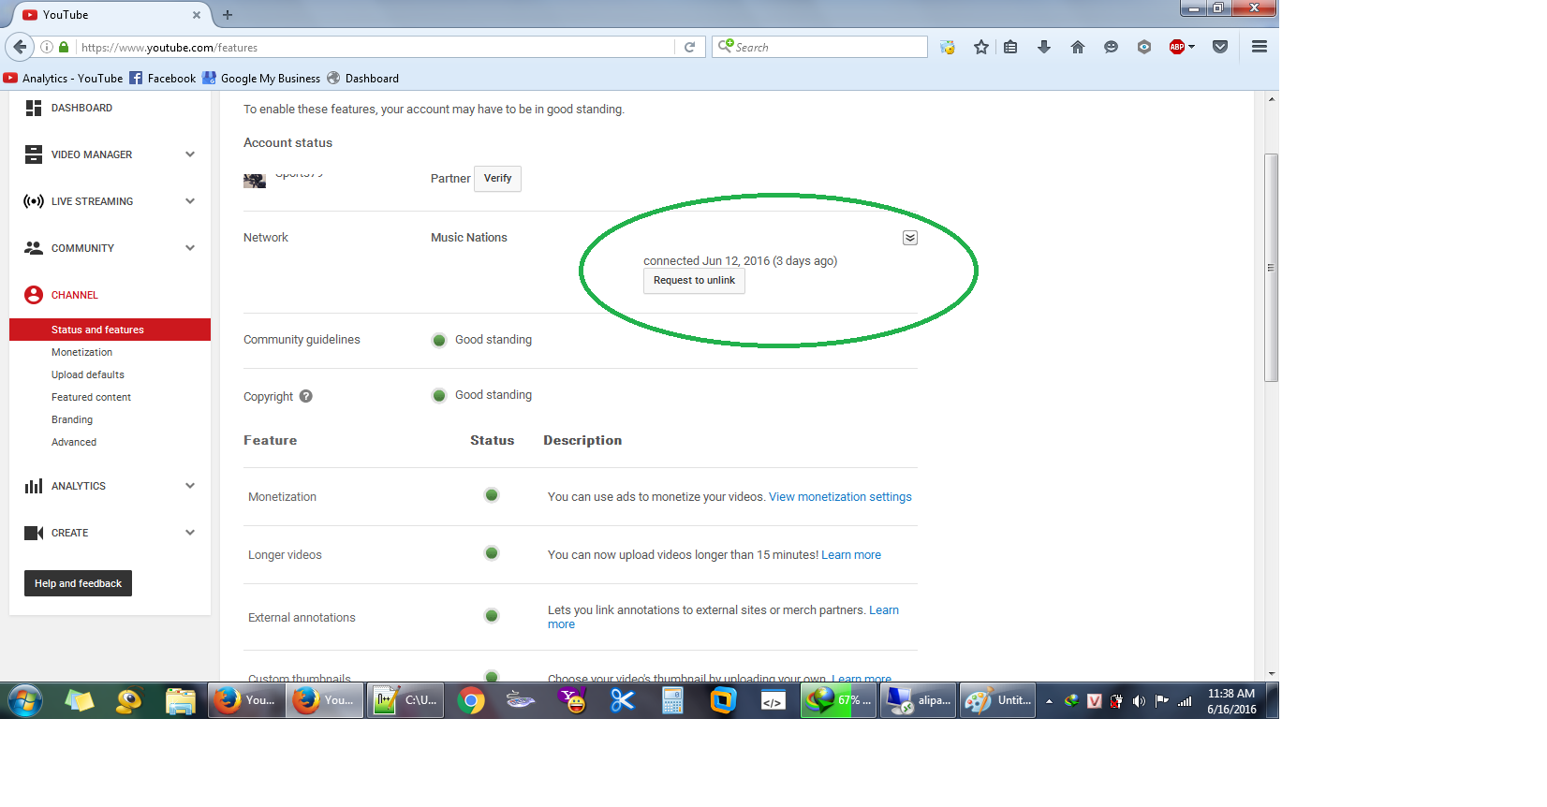Go back with the browser back arrow
The height and width of the screenshot is (807, 1547).
click(x=20, y=47)
